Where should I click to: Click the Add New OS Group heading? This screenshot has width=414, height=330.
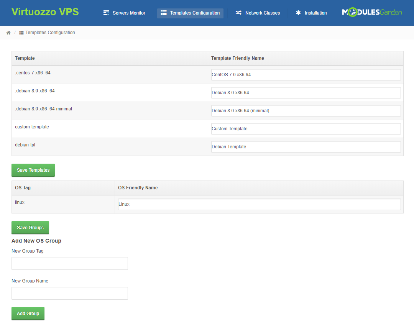[x=36, y=241]
